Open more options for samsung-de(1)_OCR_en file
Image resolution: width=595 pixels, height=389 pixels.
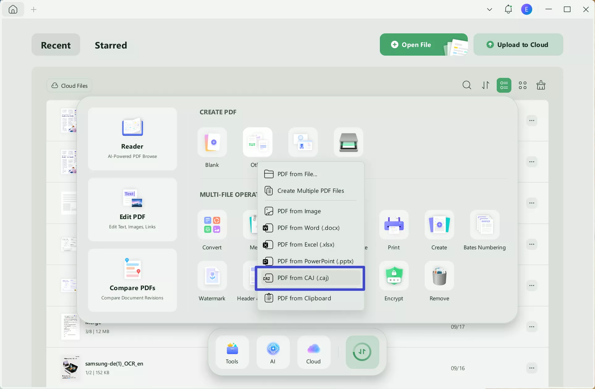[x=531, y=368]
